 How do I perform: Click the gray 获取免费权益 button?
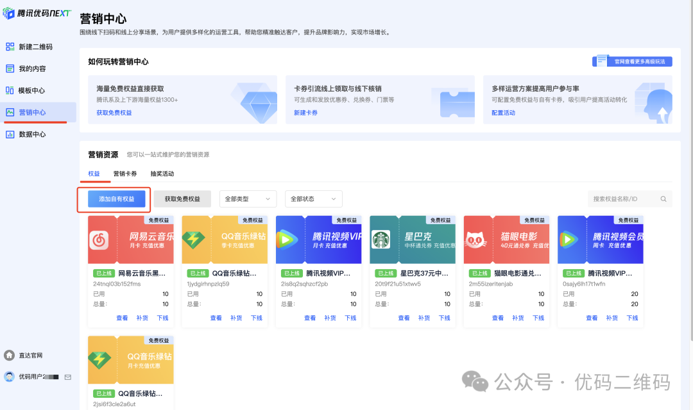point(182,199)
